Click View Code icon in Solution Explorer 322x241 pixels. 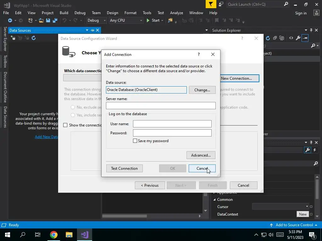coord(291,38)
